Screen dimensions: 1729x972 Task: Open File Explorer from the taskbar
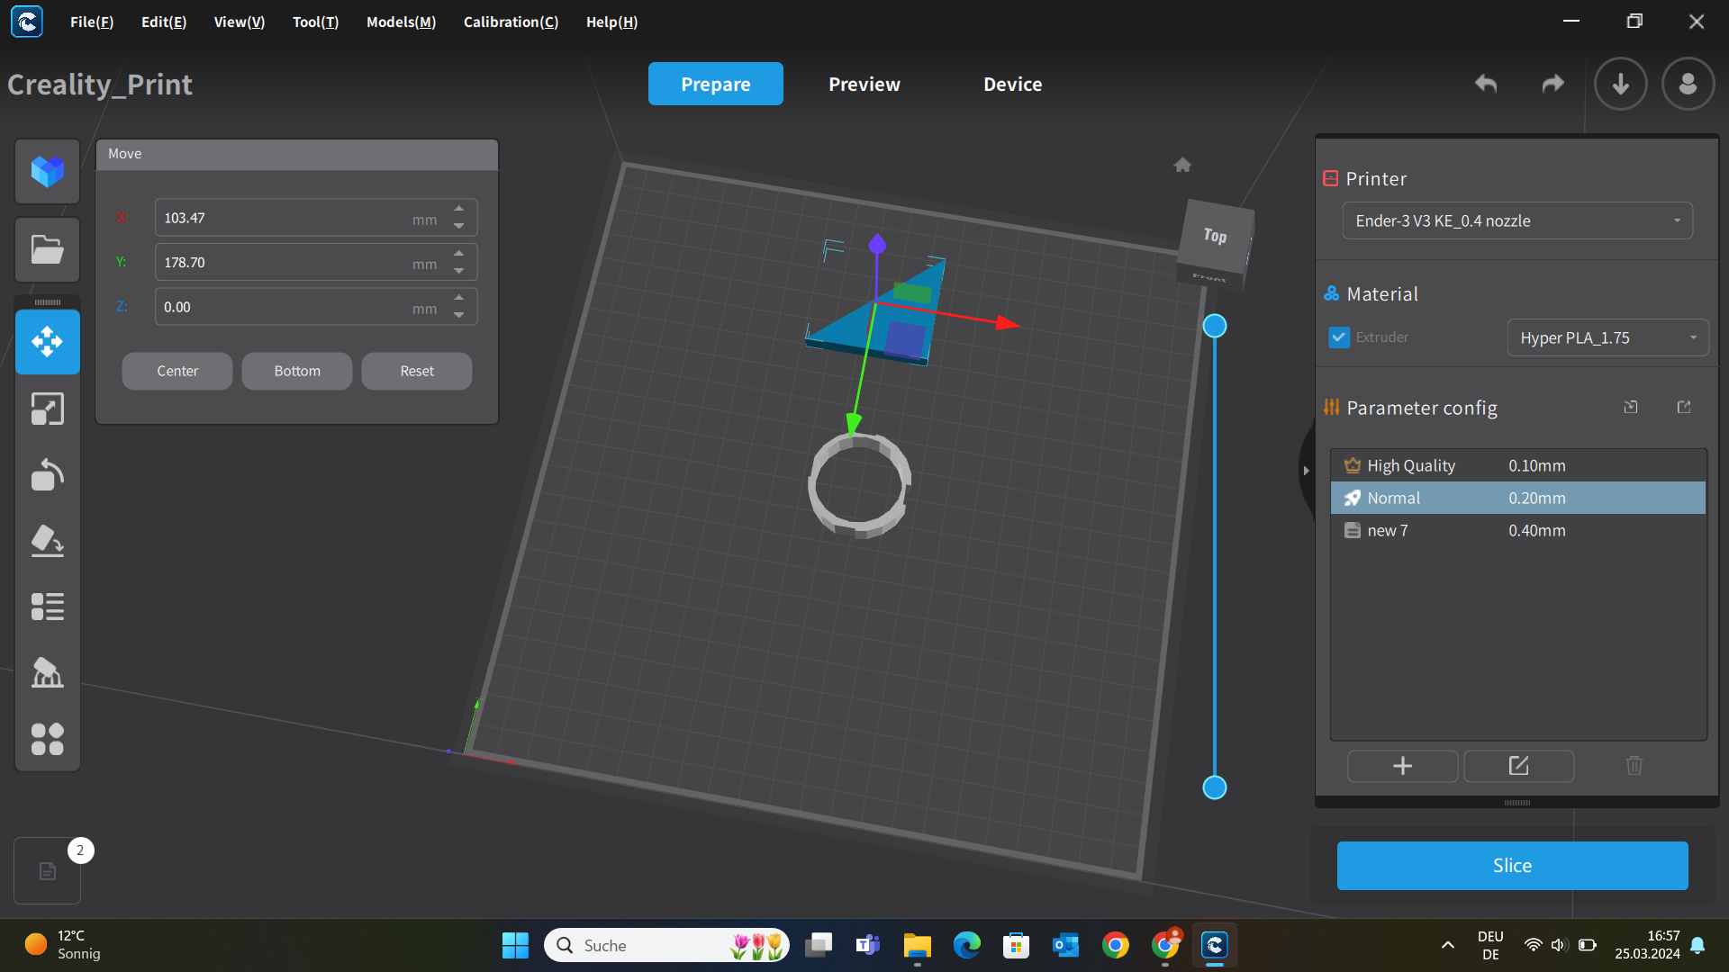click(x=917, y=945)
